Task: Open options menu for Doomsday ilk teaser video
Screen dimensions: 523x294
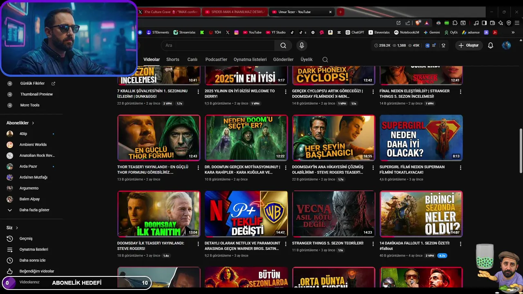Action: click(198, 244)
